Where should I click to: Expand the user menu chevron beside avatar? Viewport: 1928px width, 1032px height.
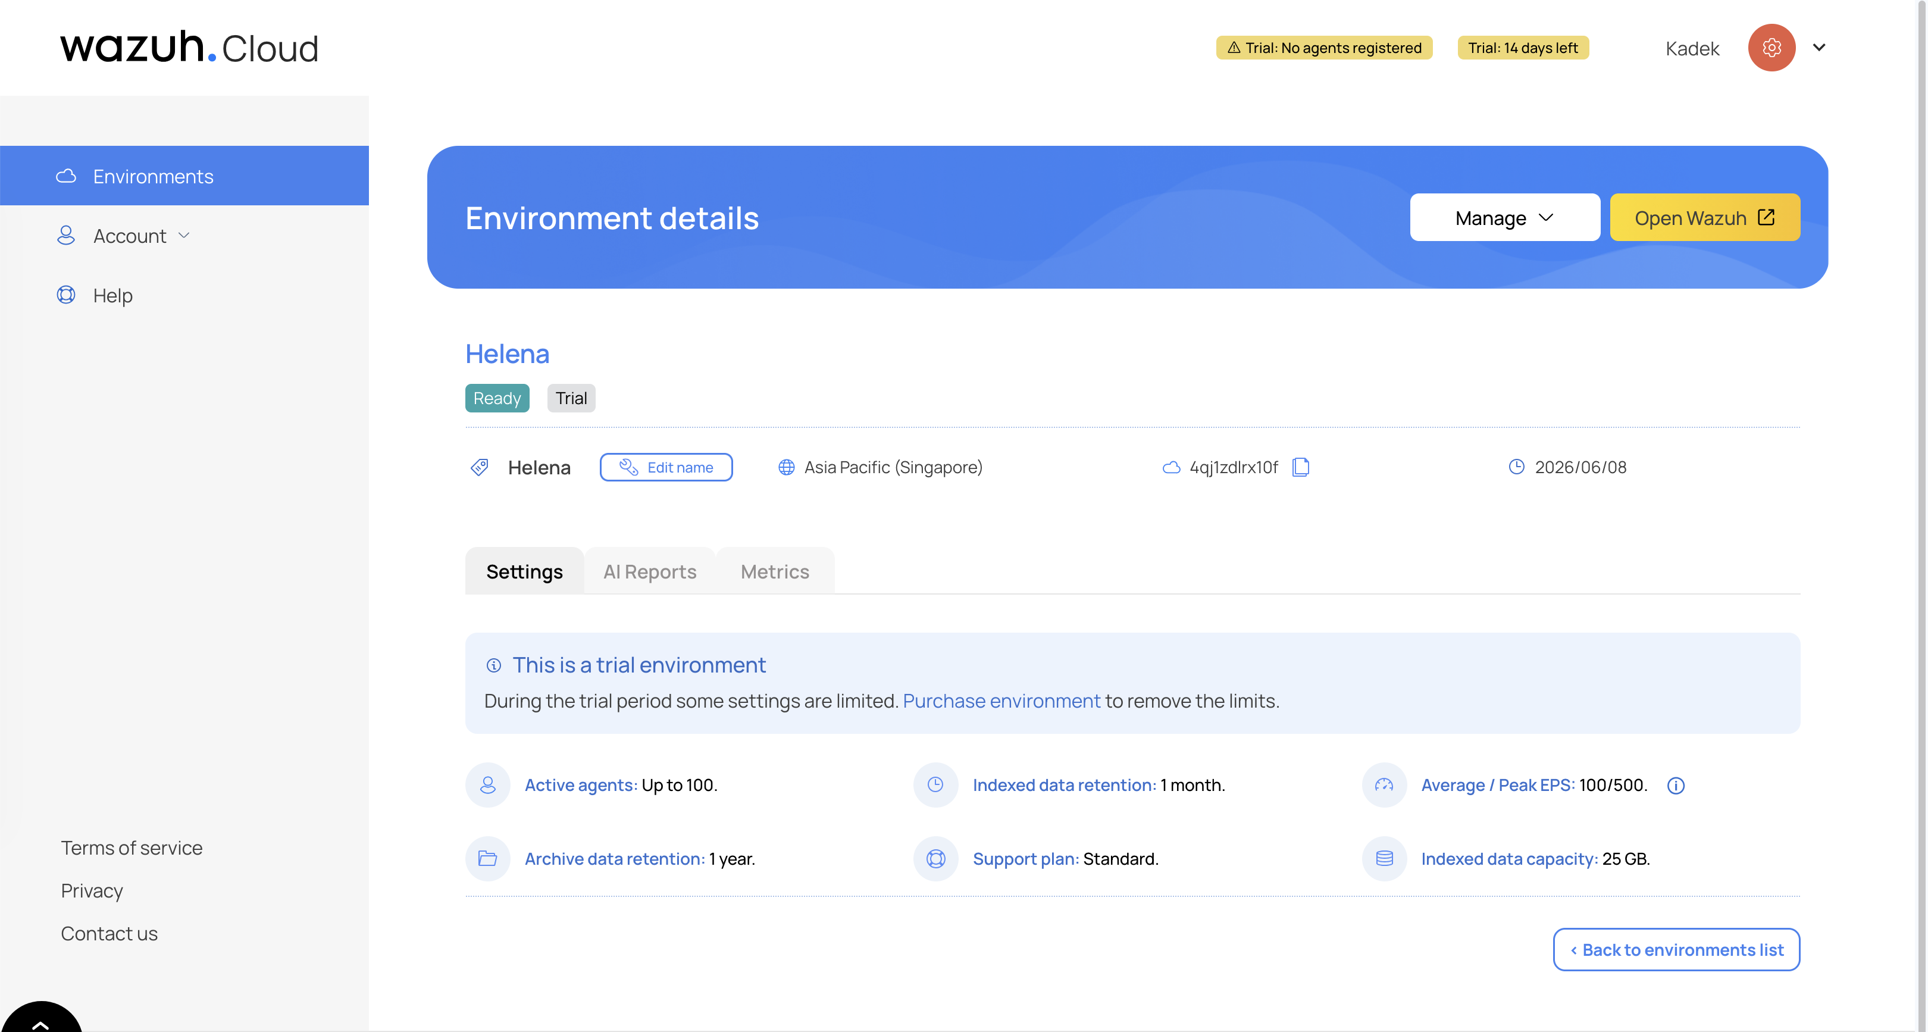pyautogui.click(x=1819, y=48)
